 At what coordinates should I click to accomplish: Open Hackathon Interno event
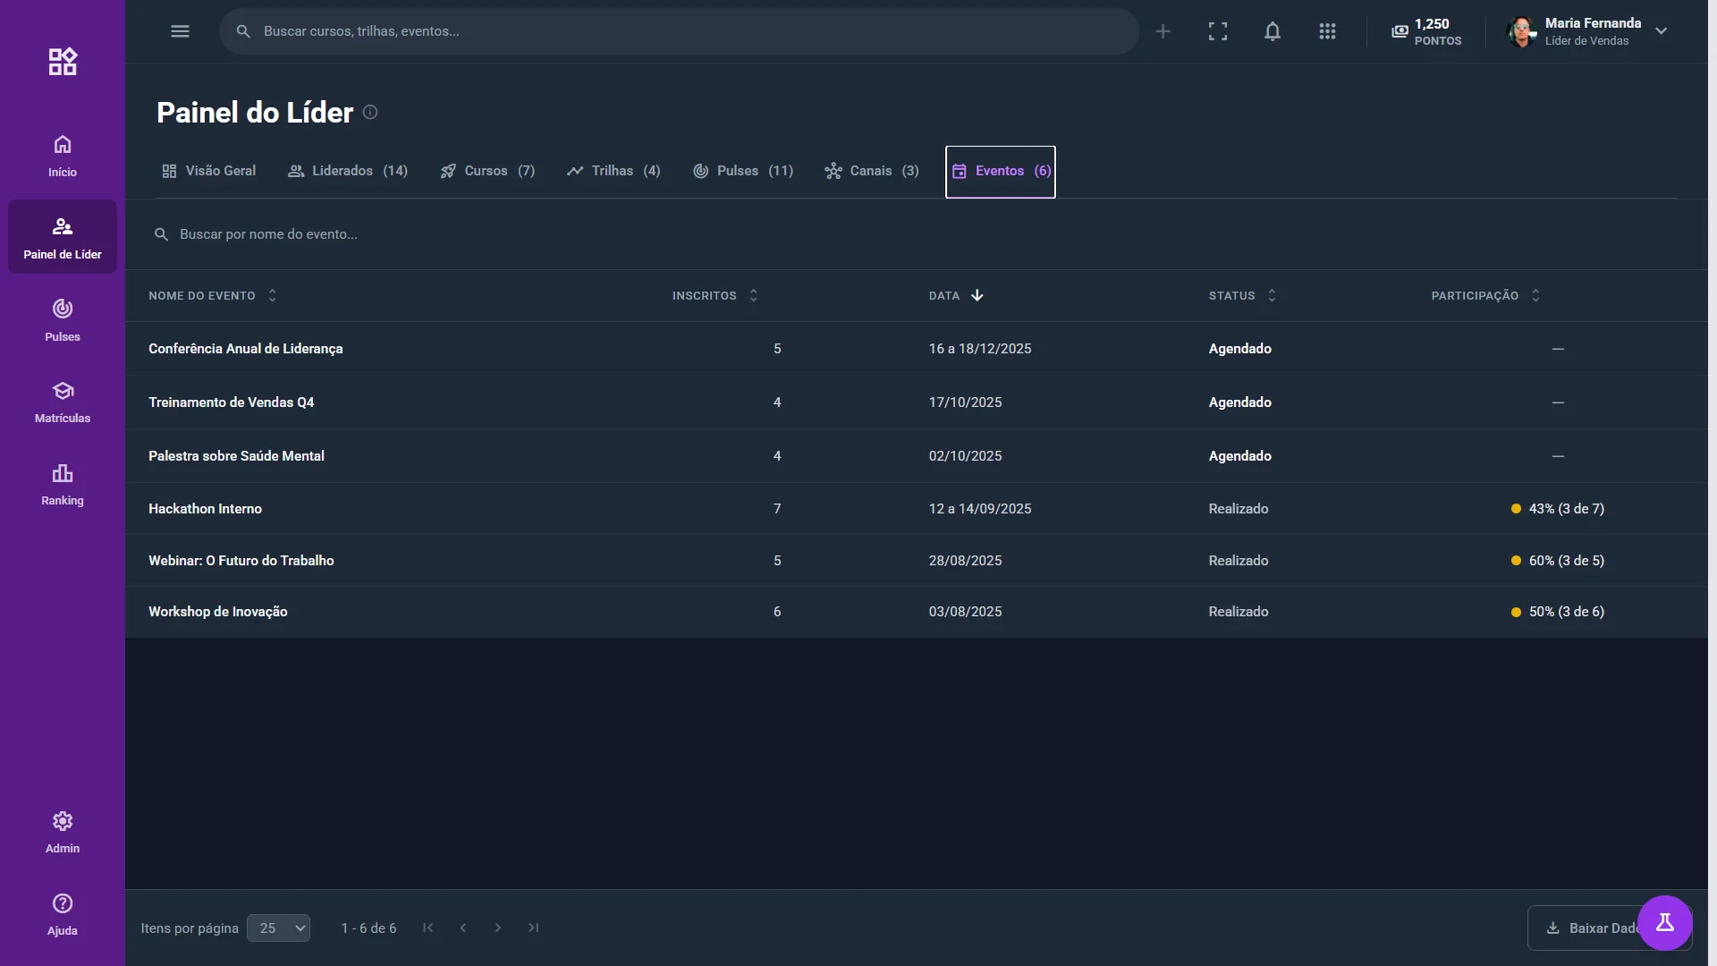click(205, 509)
